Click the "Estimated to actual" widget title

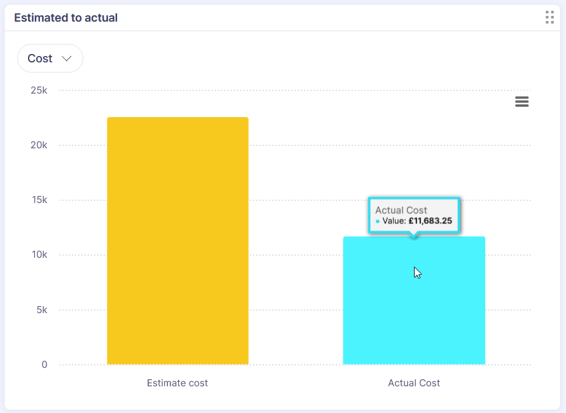tap(66, 18)
